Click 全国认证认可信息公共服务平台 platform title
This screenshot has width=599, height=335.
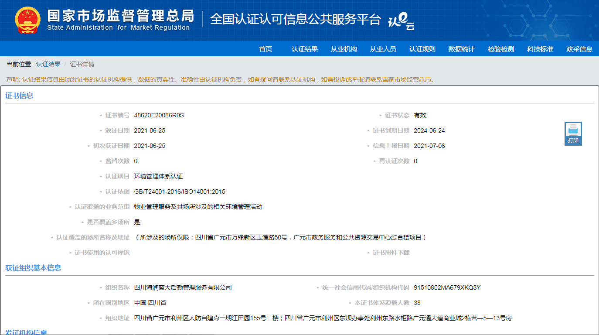pos(296,19)
